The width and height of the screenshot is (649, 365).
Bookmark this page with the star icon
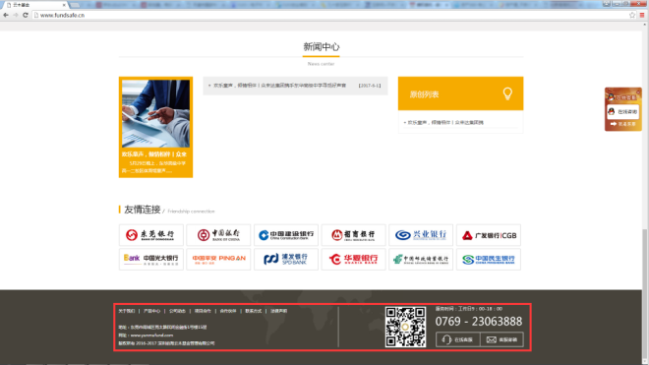point(632,15)
